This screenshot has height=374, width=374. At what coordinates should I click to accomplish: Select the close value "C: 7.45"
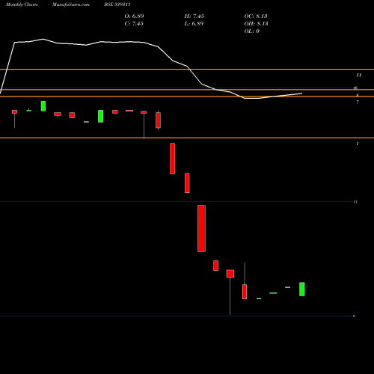[134, 23]
